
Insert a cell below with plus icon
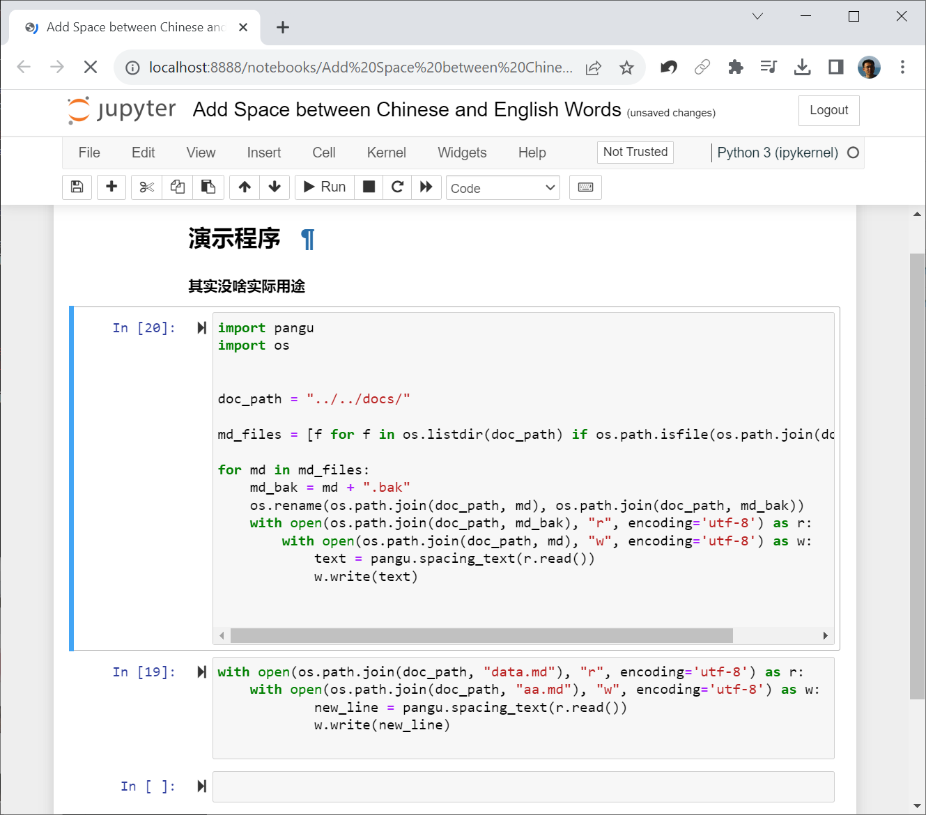[111, 187]
